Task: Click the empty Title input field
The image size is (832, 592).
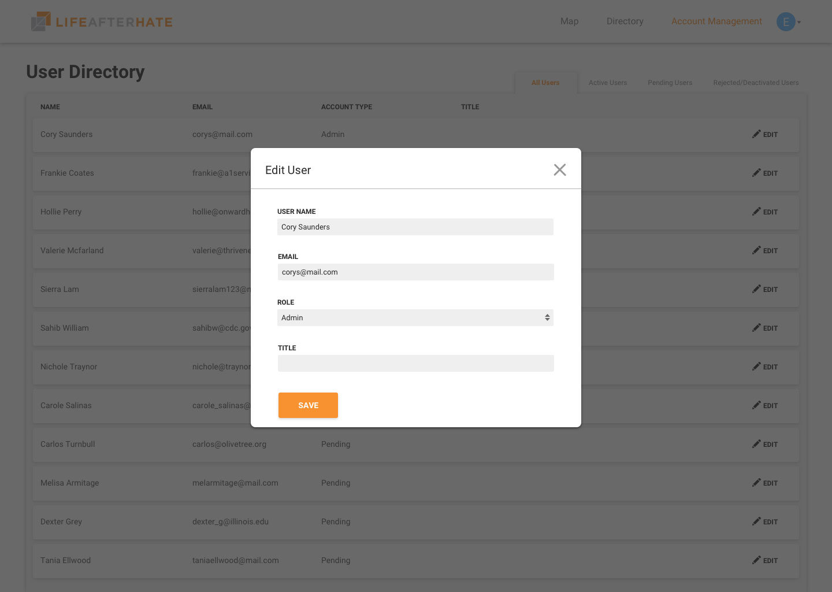Action: [416, 363]
